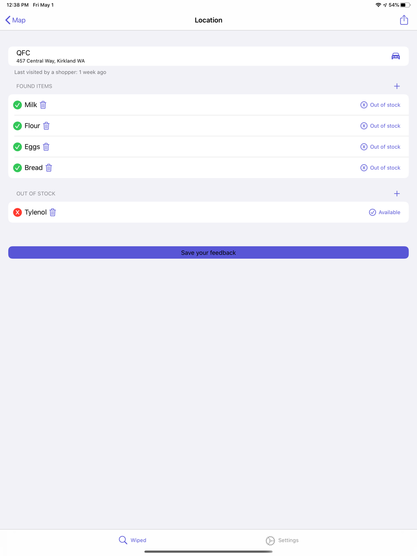Delete Milk using its trash icon

[x=43, y=105]
